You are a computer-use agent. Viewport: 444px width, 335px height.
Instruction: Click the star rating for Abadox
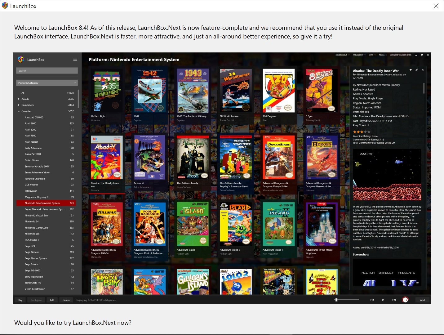tap(362, 132)
